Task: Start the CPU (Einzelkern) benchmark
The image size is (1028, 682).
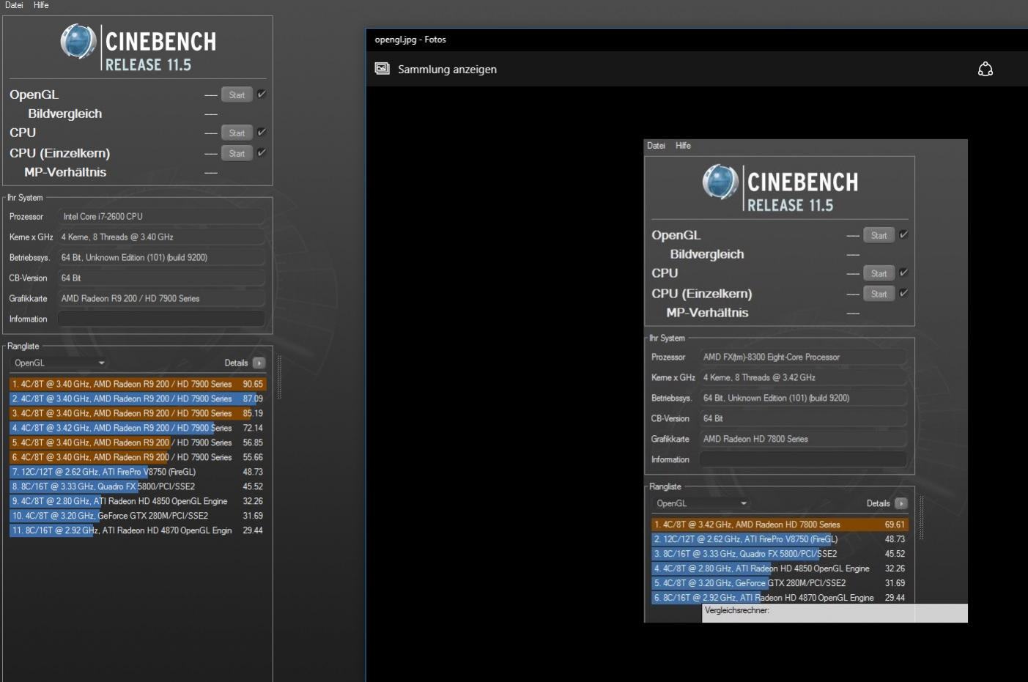Action: [x=237, y=153]
